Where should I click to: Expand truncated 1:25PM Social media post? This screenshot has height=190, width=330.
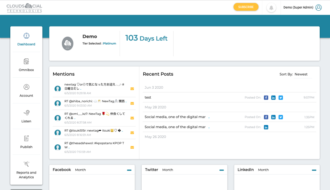click(x=209, y=127)
